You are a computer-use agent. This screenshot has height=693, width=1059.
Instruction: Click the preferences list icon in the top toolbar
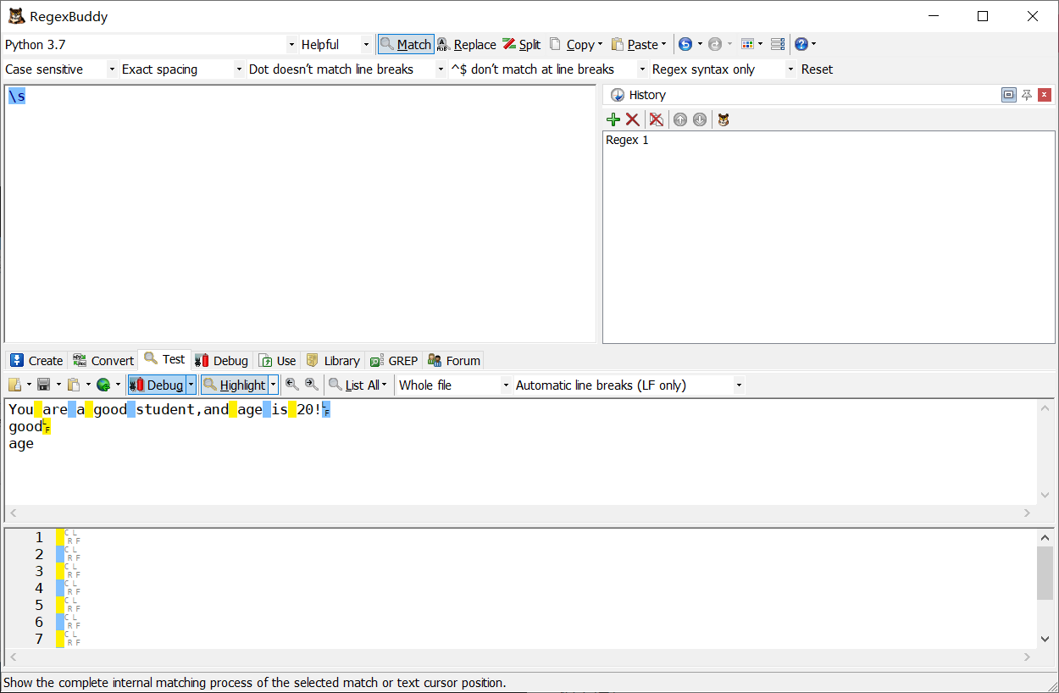[778, 44]
